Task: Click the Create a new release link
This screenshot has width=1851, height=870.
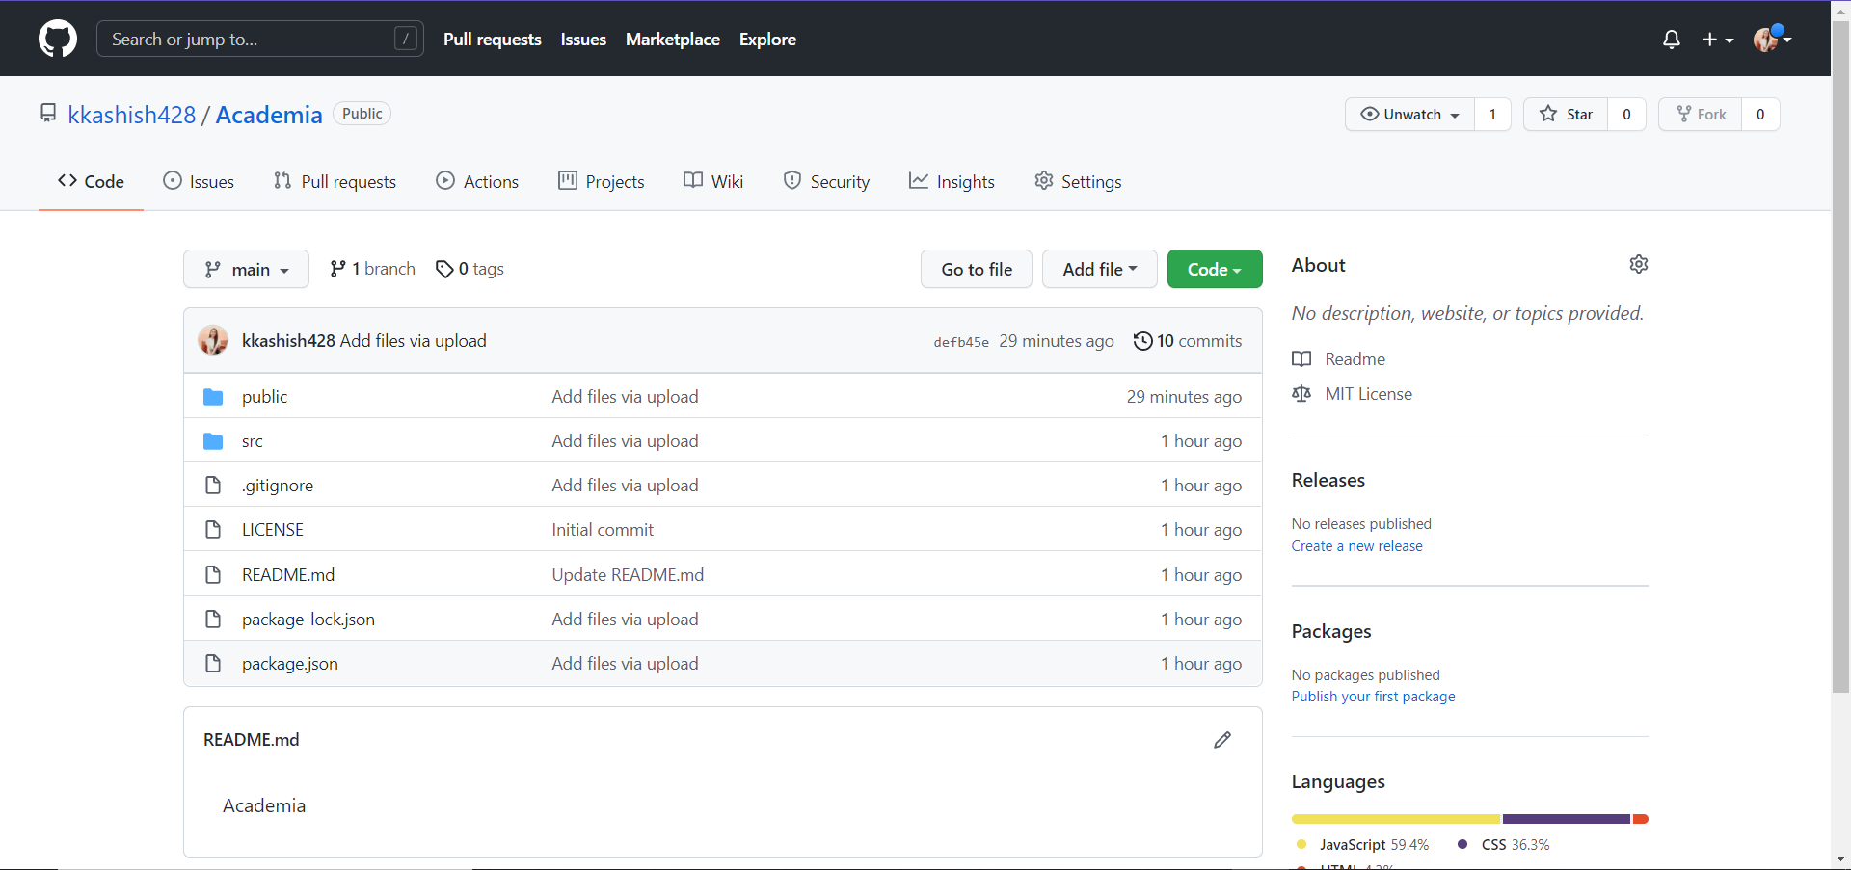Action: point(1356,546)
